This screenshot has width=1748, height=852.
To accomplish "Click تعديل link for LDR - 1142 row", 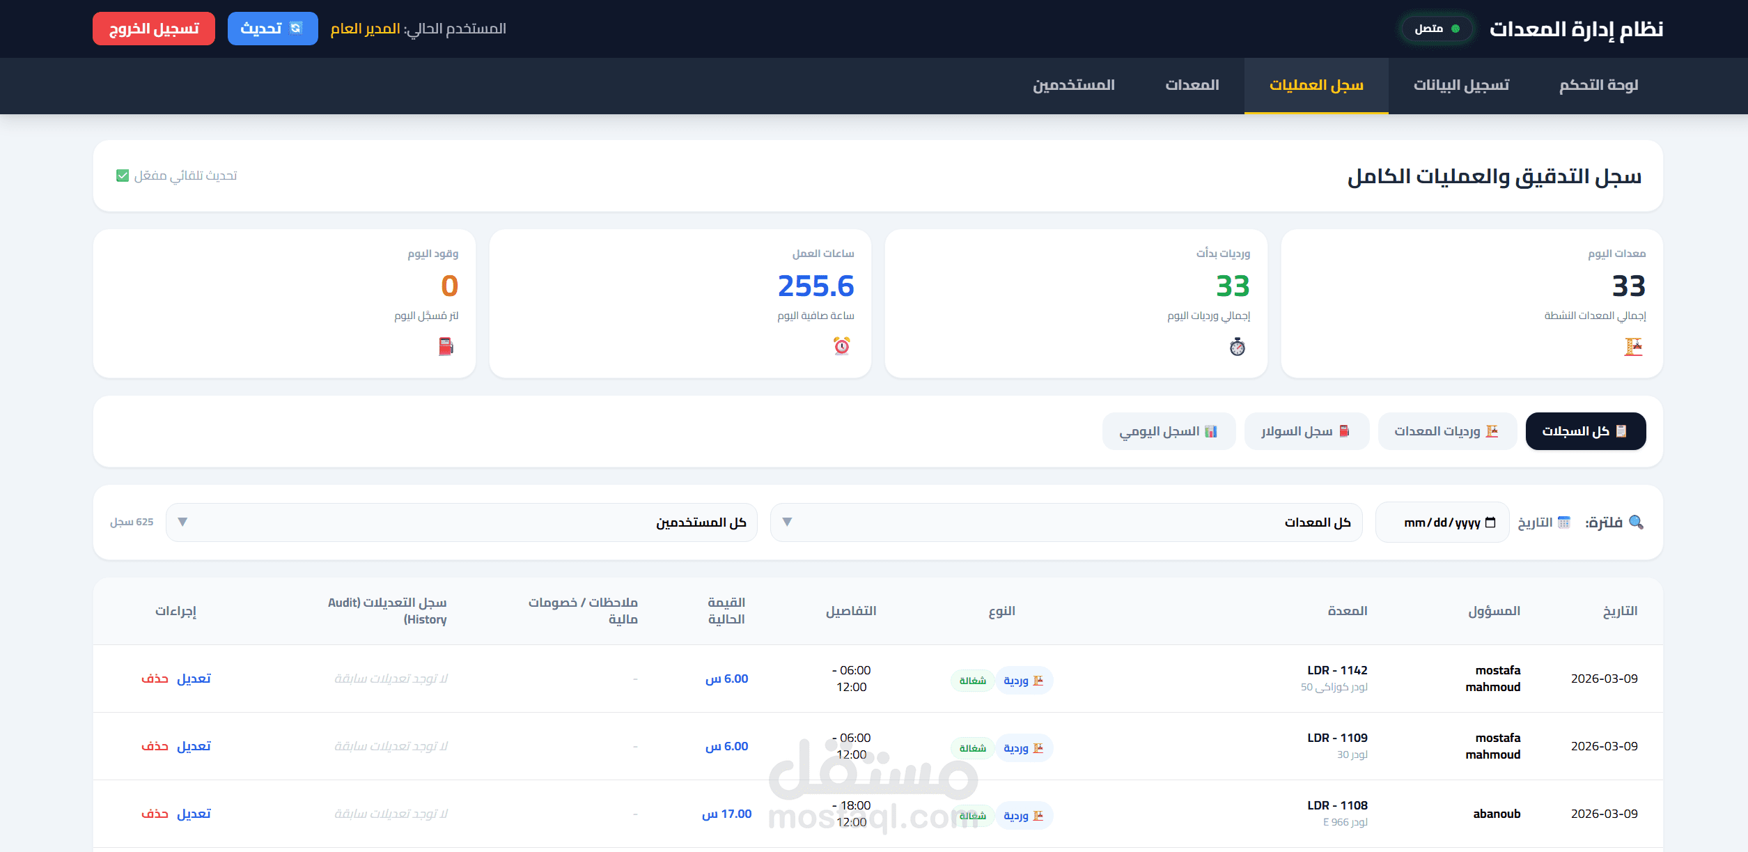I will 194,679.
